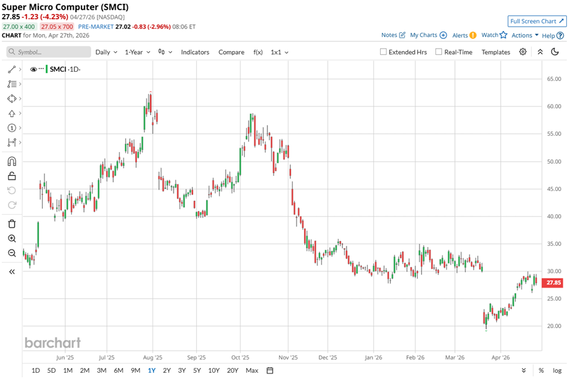
Task: Toggle the magnet snap mode
Action: coord(12,161)
